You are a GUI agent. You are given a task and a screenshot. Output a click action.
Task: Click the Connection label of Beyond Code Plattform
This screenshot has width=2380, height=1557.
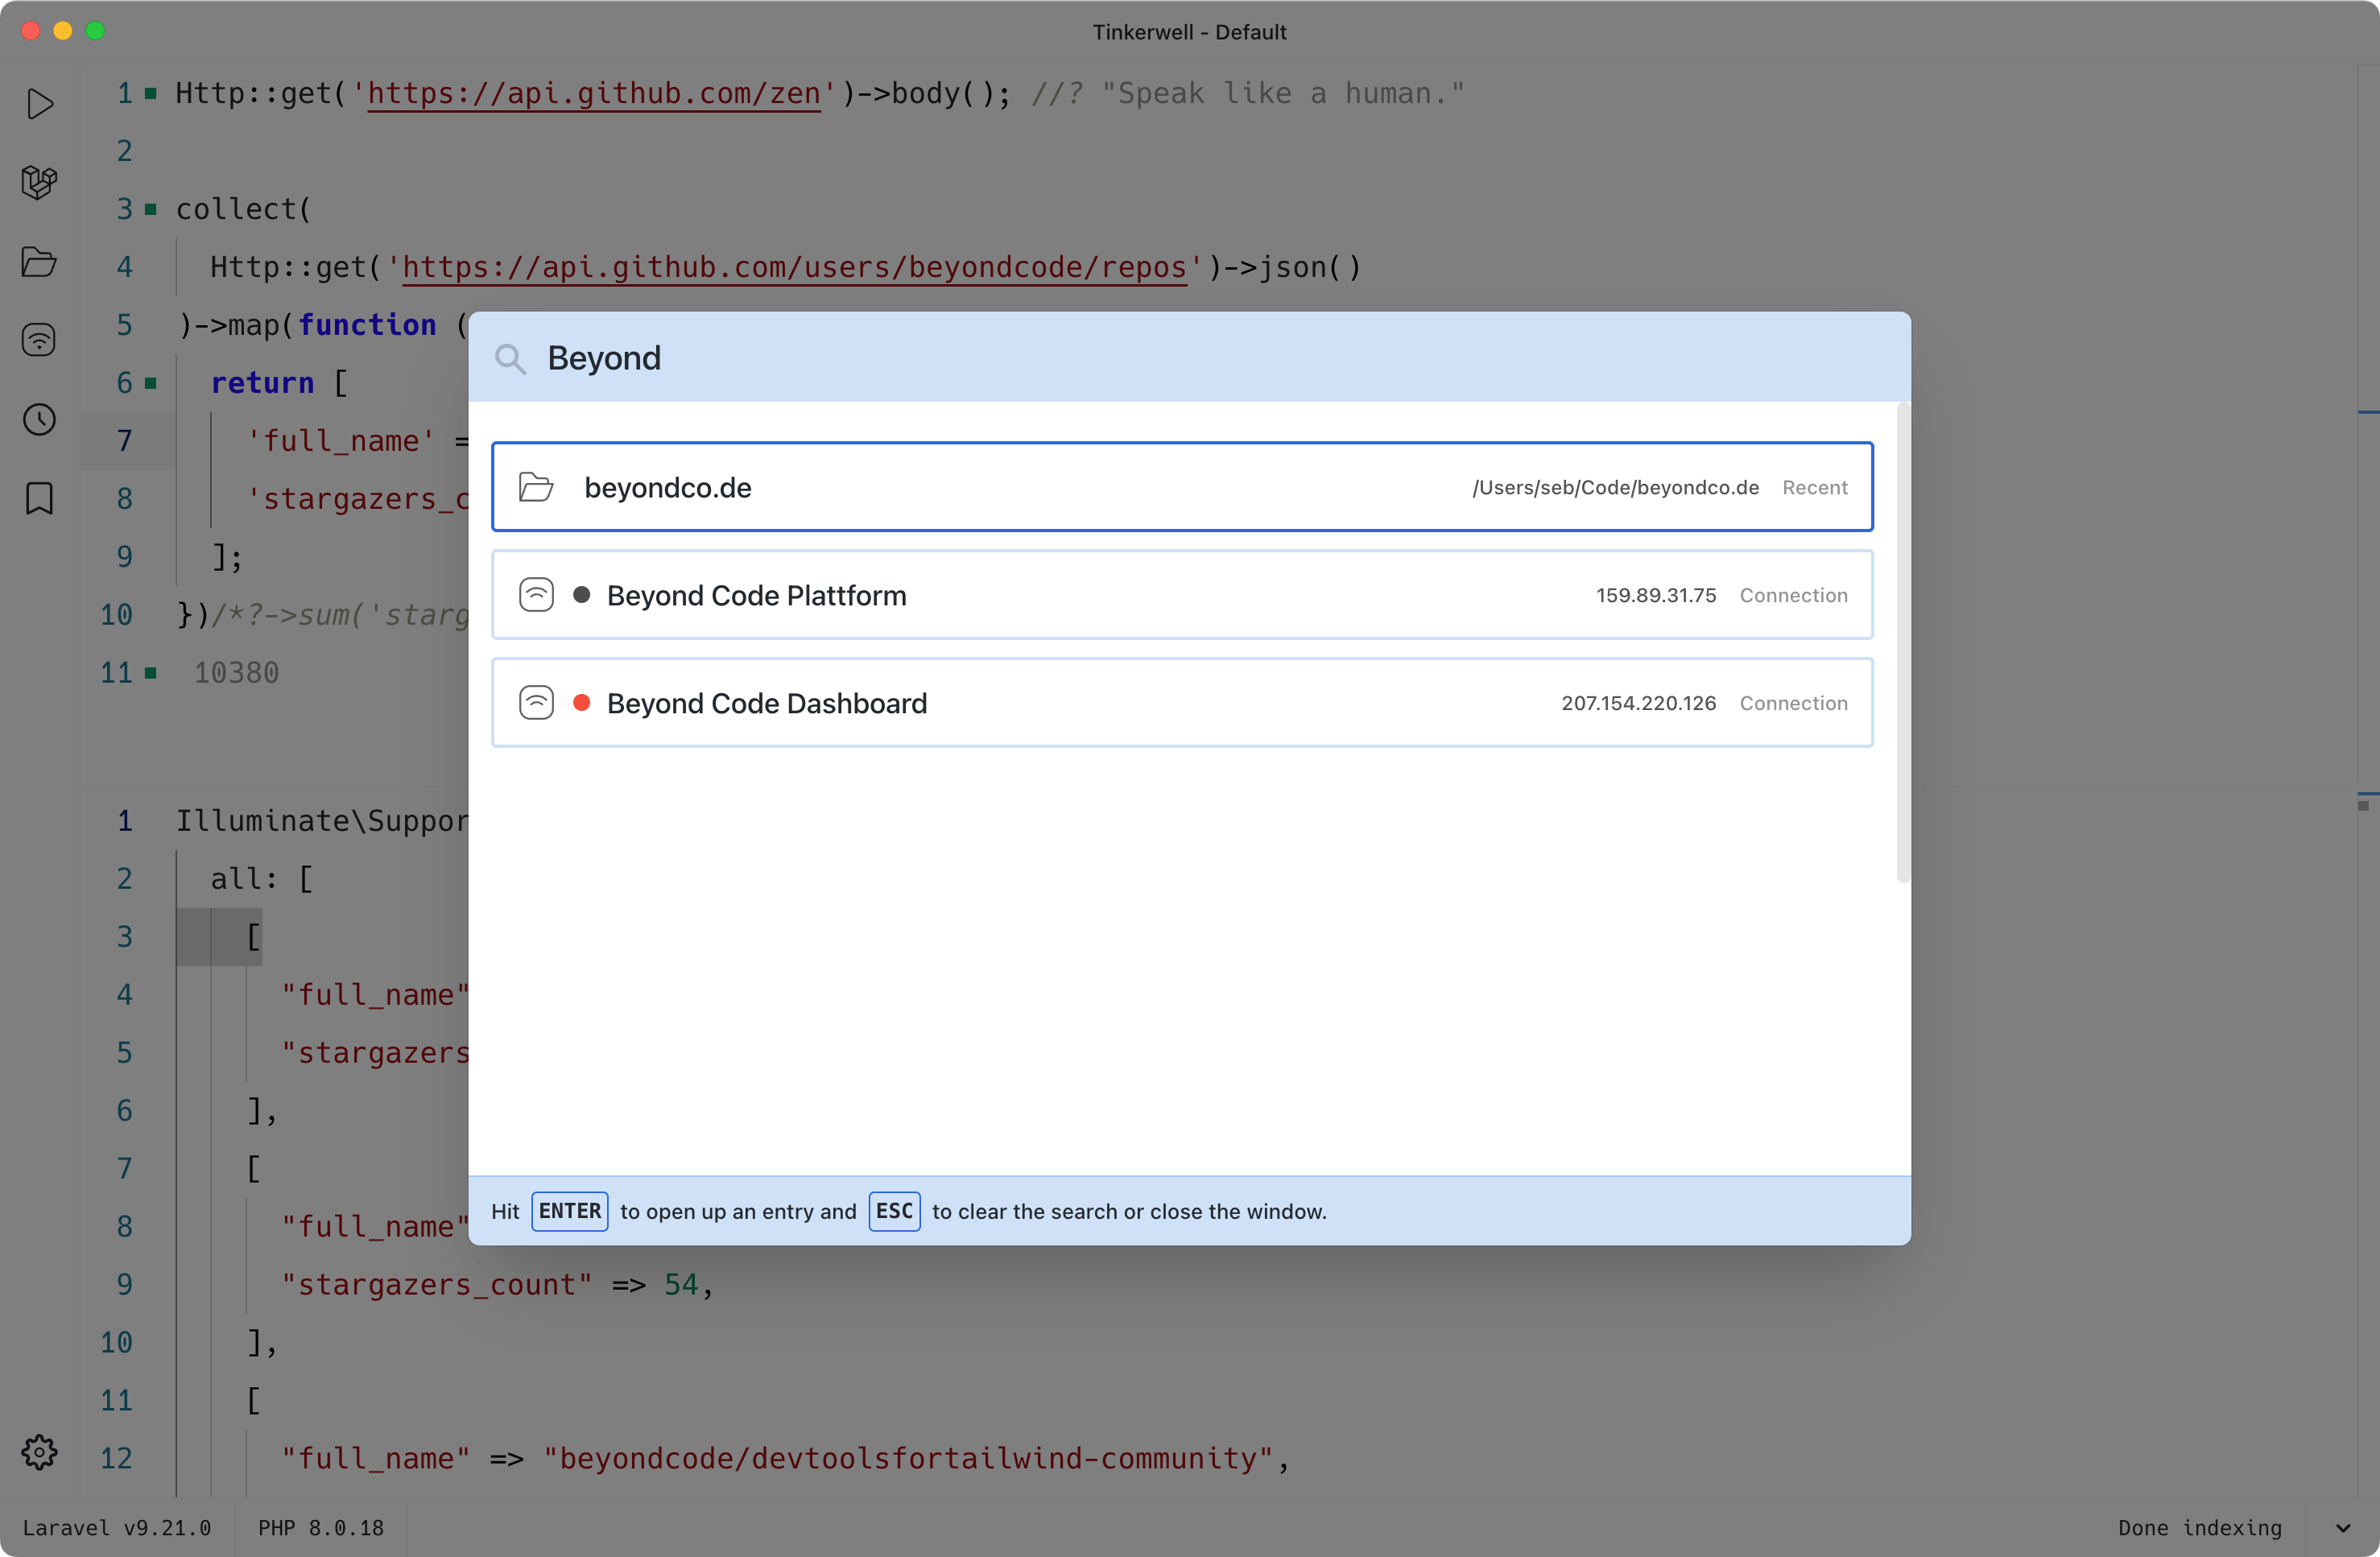pyautogui.click(x=1794, y=595)
